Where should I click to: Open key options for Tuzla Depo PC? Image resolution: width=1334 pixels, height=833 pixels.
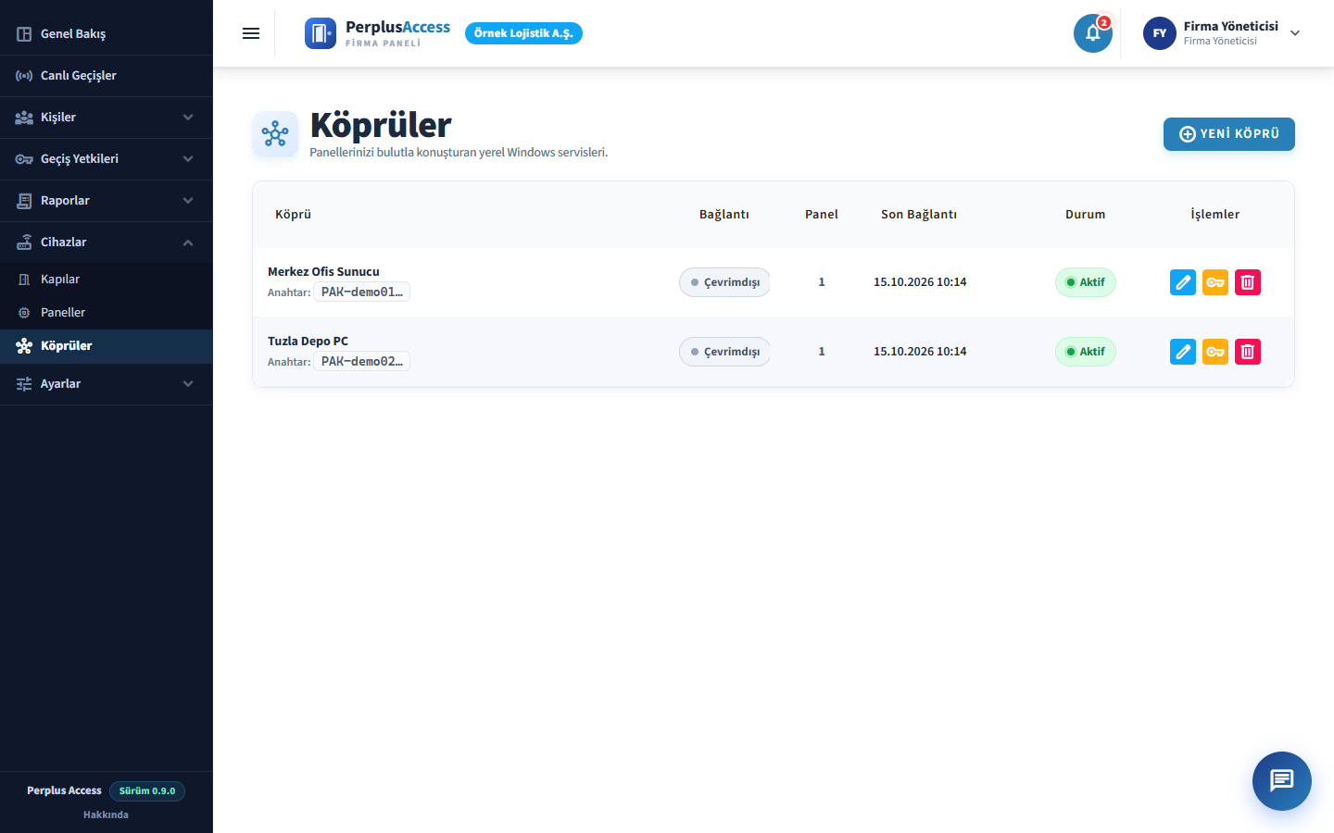click(1215, 352)
